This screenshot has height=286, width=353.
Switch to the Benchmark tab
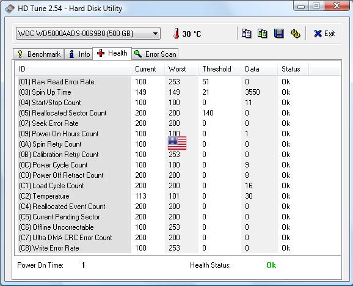pyautogui.click(x=38, y=54)
